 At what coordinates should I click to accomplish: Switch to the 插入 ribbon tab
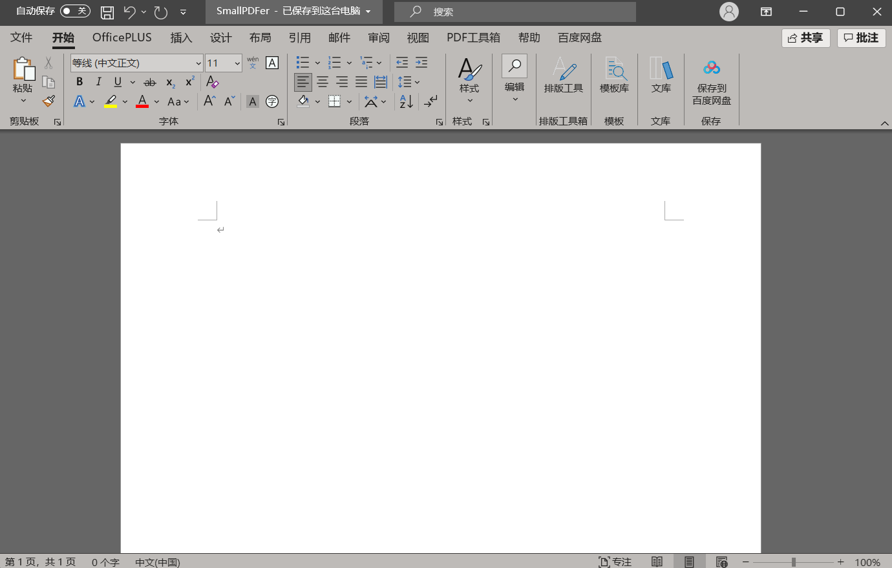181,37
